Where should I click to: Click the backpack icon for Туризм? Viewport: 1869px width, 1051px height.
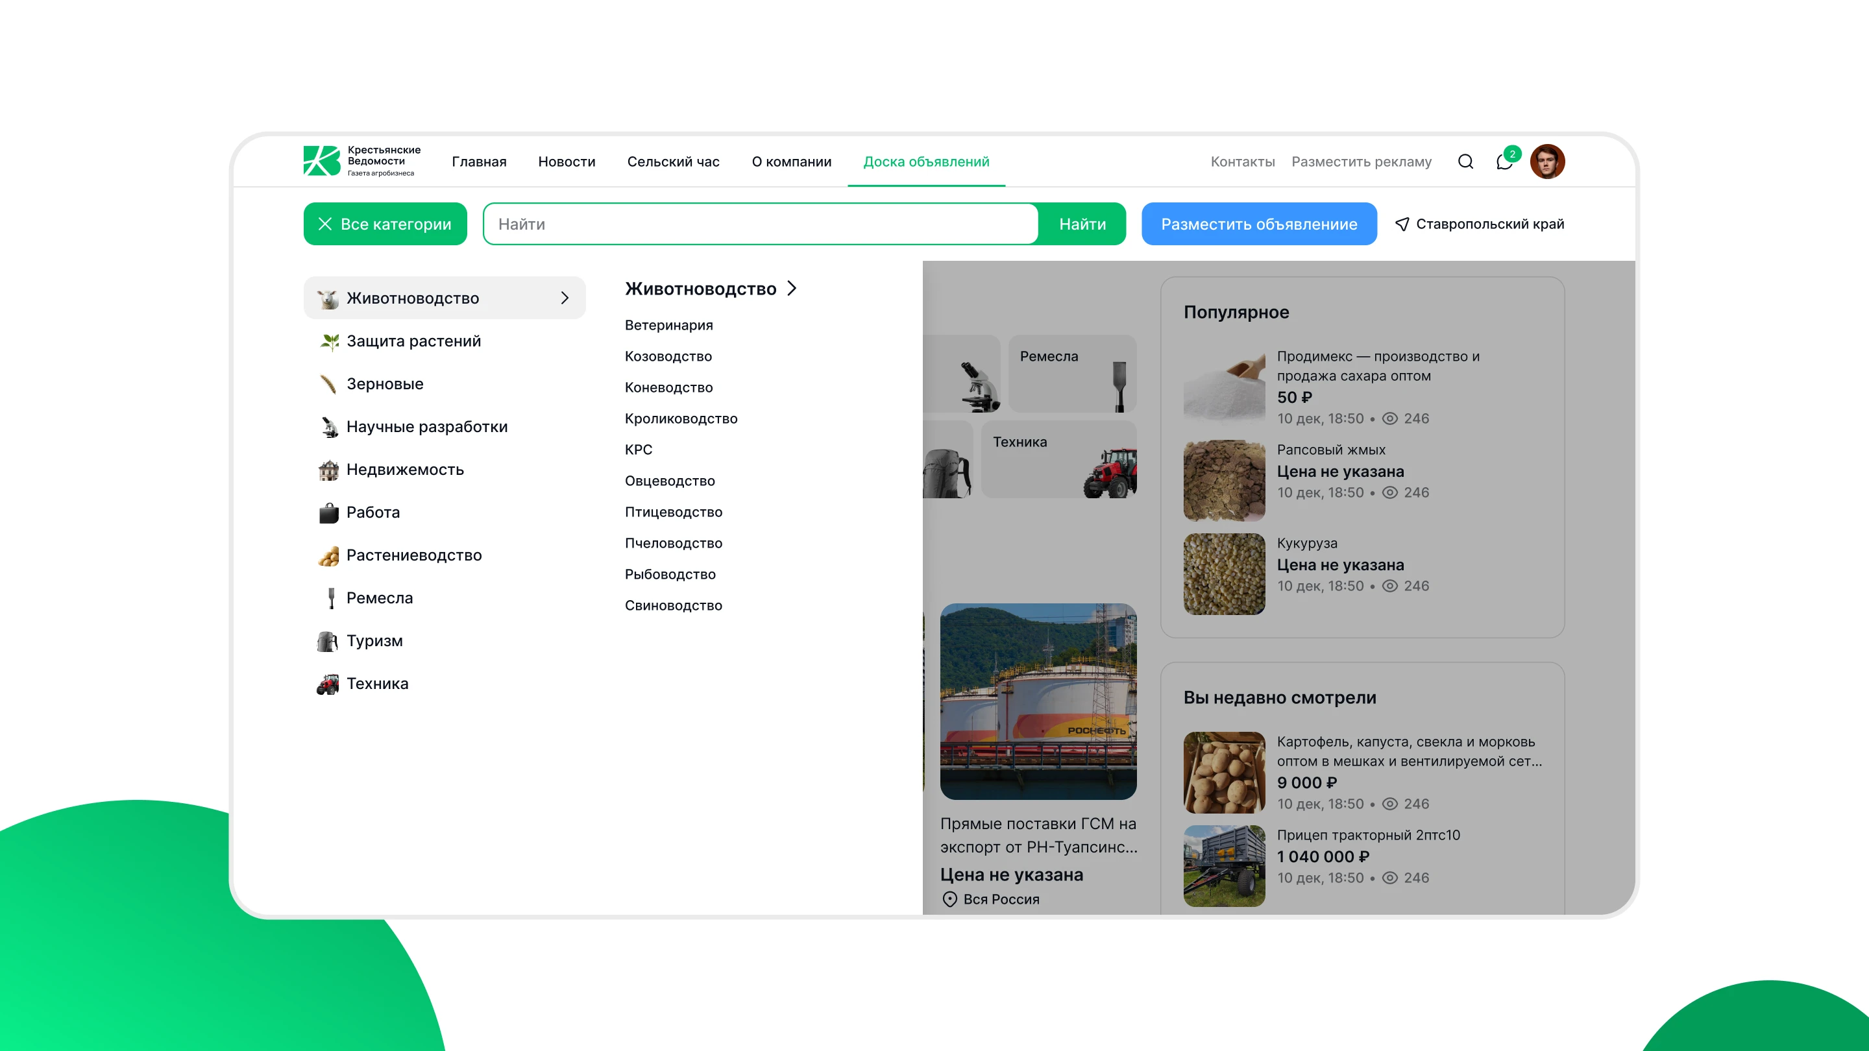pyautogui.click(x=328, y=640)
